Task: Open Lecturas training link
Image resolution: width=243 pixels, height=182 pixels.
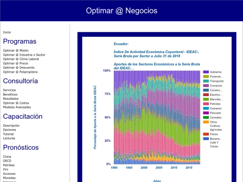Action: [9, 138]
